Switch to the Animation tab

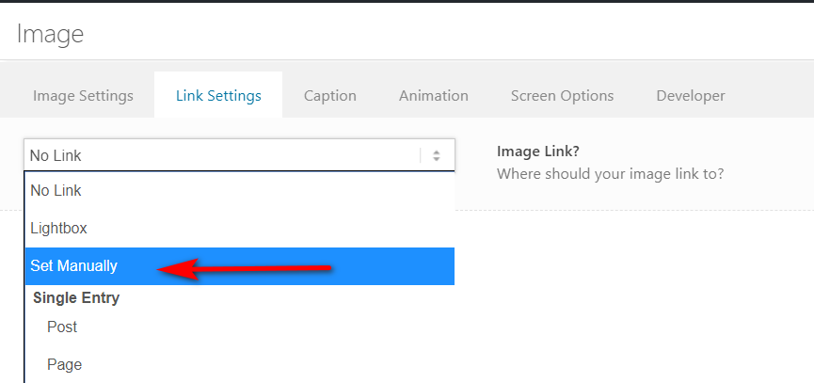click(434, 95)
